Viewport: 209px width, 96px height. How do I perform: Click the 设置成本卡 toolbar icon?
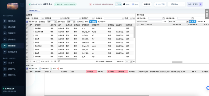[40, 69]
